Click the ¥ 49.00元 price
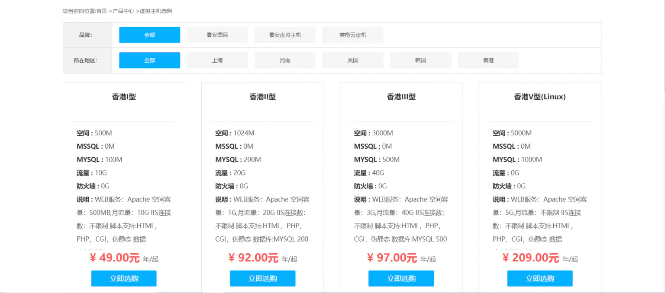 115,258
